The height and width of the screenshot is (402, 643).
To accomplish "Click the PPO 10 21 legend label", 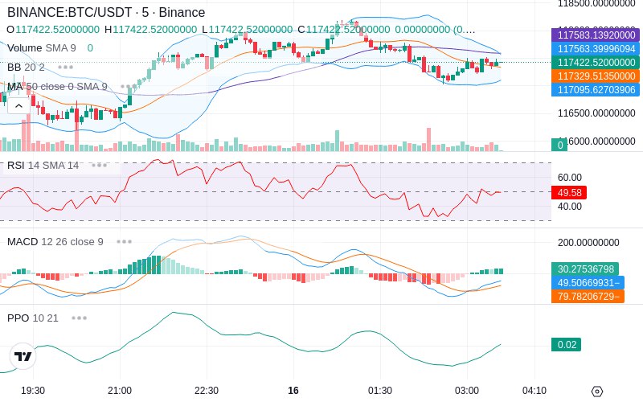I will point(33,318).
